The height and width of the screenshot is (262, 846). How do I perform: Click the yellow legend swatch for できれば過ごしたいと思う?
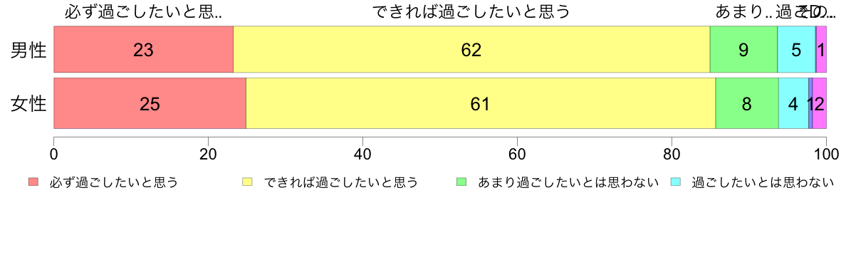click(x=249, y=182)
